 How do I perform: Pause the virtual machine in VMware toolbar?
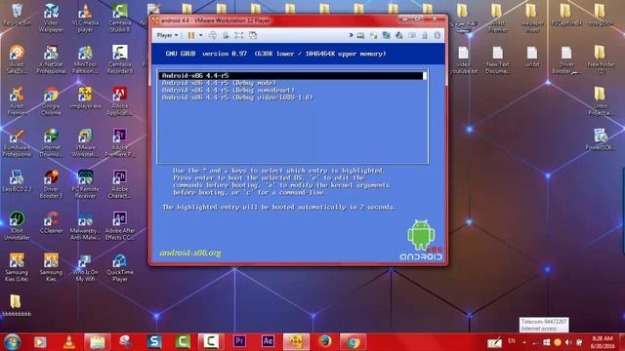tap(191, 35)
